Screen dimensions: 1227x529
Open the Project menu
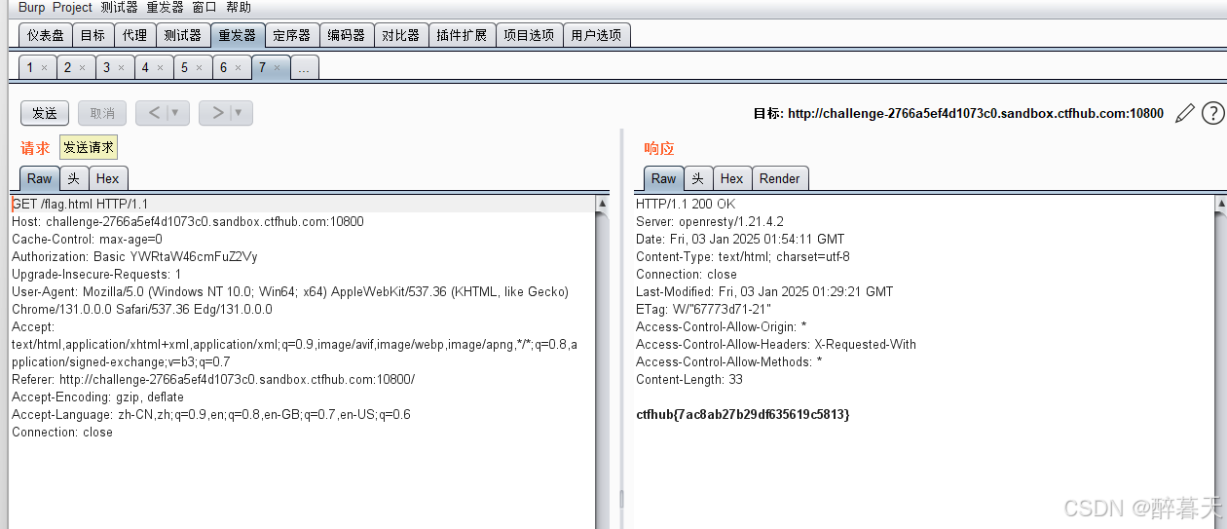point(72,7)
